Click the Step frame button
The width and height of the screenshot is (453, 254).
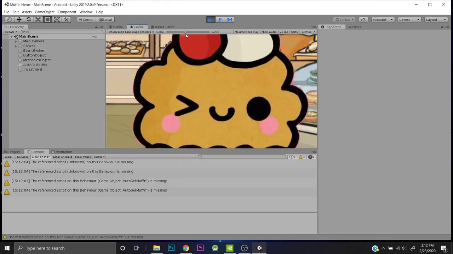229,20
